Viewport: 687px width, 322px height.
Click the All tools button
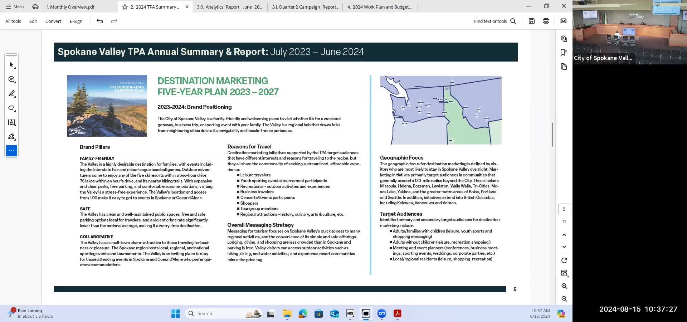(13, 21)
